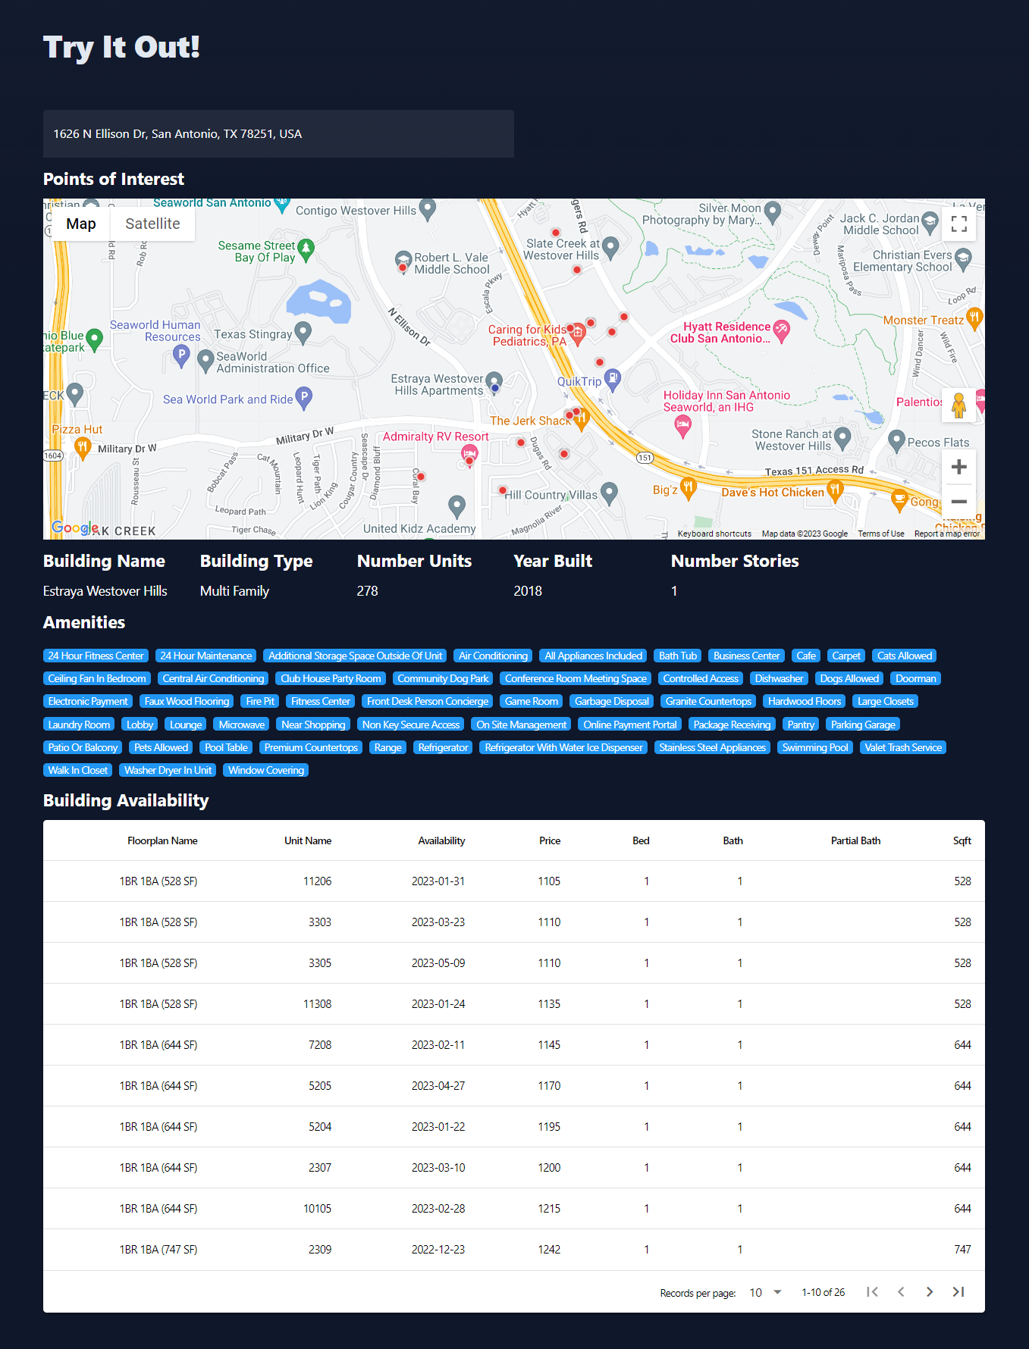Select Caring for Kids Pediatrics marker

pos(578,333)
